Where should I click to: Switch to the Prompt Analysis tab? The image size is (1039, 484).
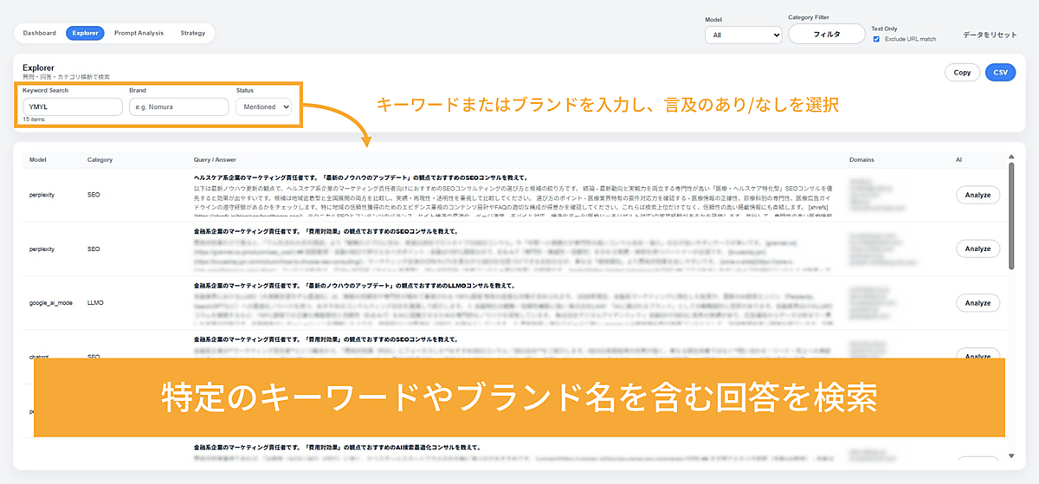pos(139,33)
